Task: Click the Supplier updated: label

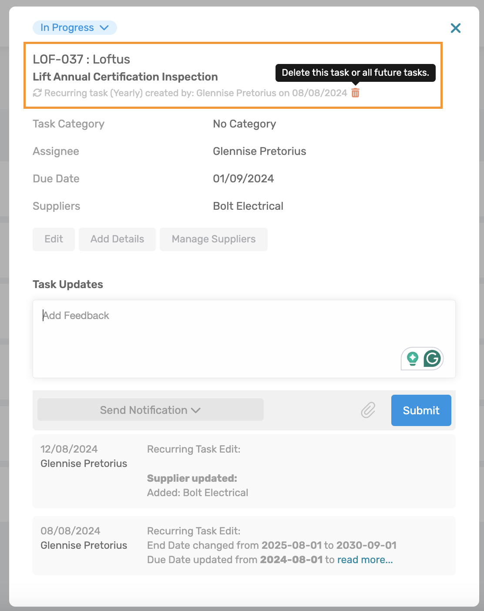Action: pyautogui.click(x=192, y=478)
